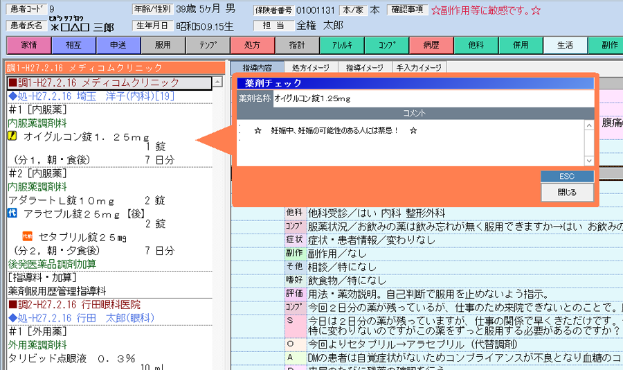This screenshot has height=370, width=623.
Task: Click the orange 調1-H27.2.16 メディコムクリニック header bar
Action: click(115, 68)
